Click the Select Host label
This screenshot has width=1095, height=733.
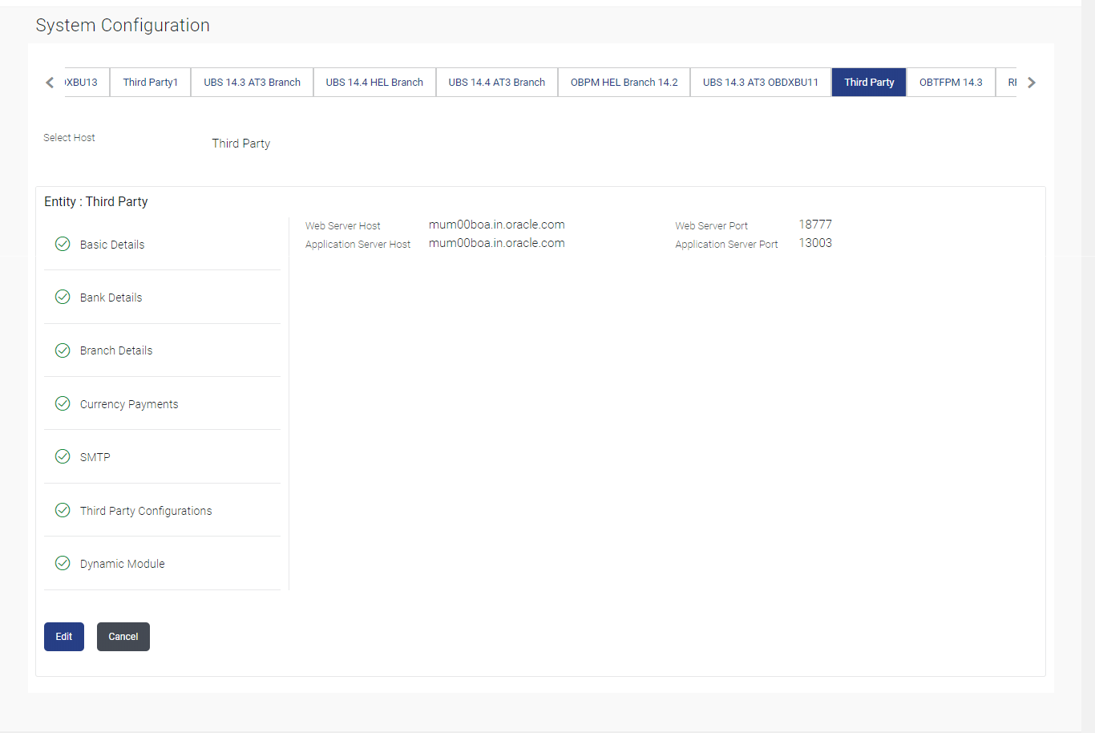tap(69, 138)
